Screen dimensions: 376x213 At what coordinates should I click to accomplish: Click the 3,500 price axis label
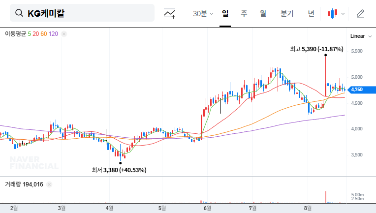pos(357,155)
